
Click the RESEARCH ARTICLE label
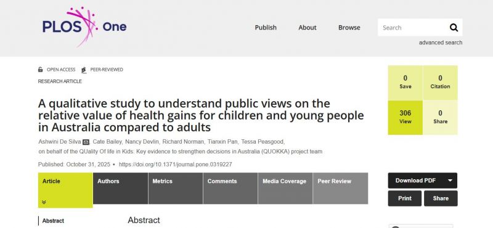(x=60, y=81)
